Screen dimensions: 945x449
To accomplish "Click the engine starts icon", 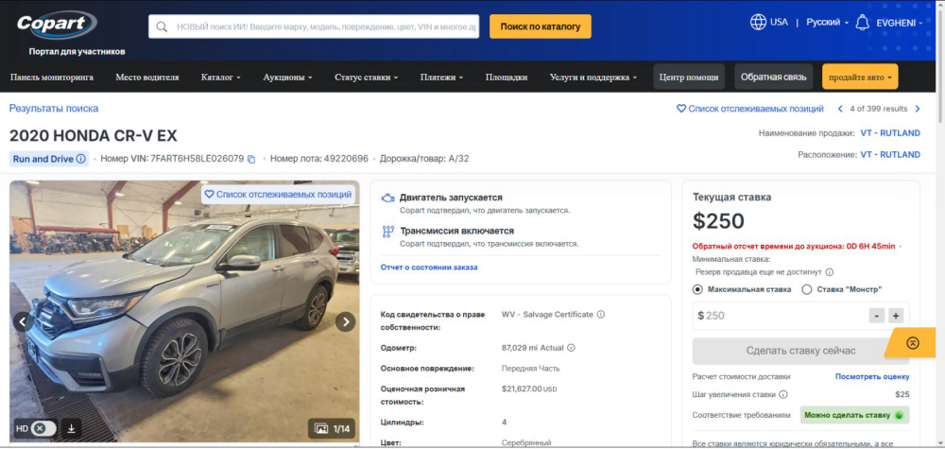I will pos(388,199).
